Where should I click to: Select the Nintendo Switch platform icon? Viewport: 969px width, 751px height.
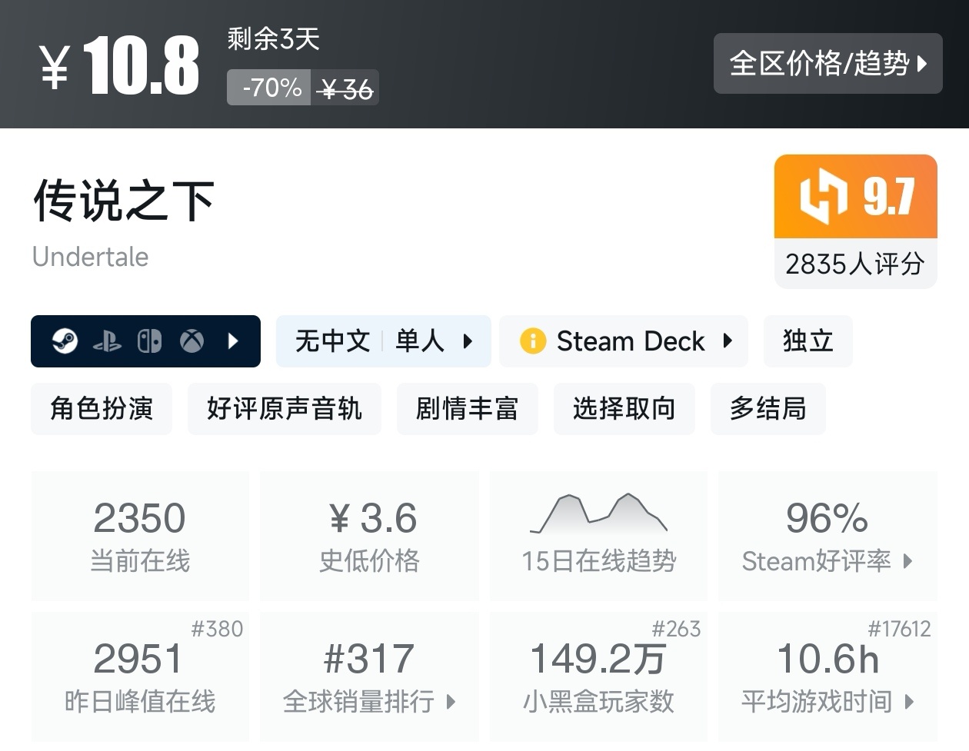point(149,341)
